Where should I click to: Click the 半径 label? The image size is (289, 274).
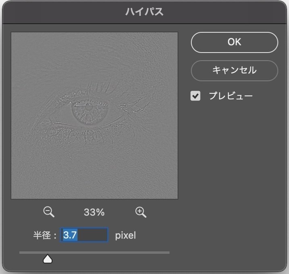point(45,235)
